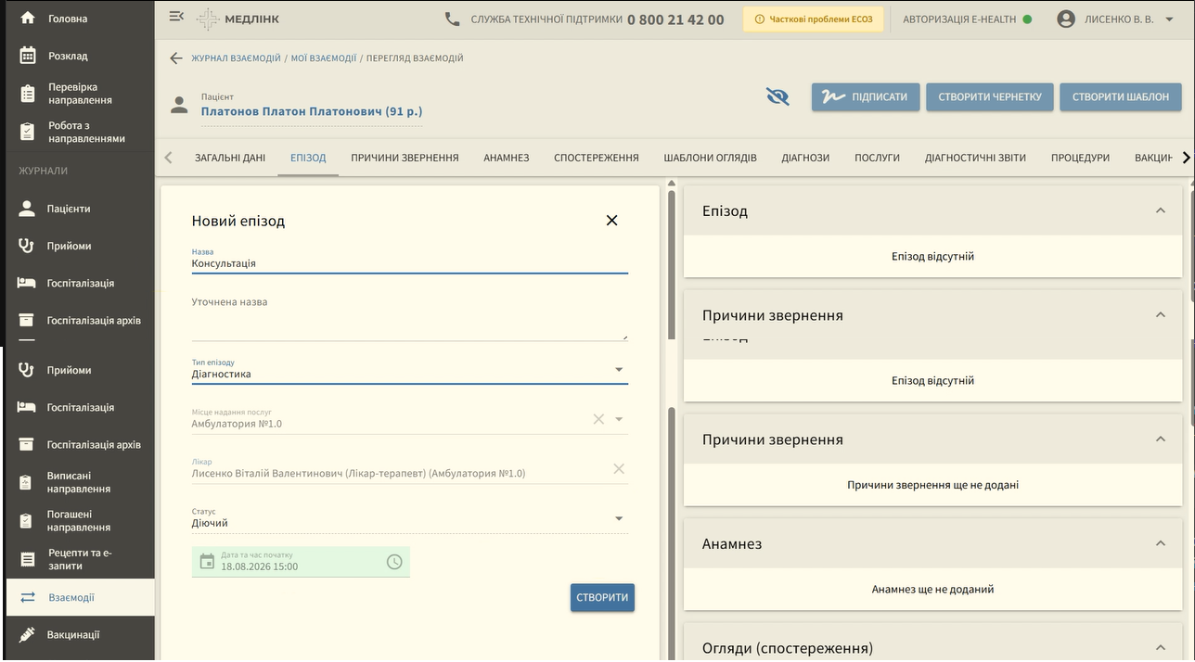This screenshot has height=662, width=1195.
Task: Collapse the Анамнез panel
Action: coord(1160,543)
